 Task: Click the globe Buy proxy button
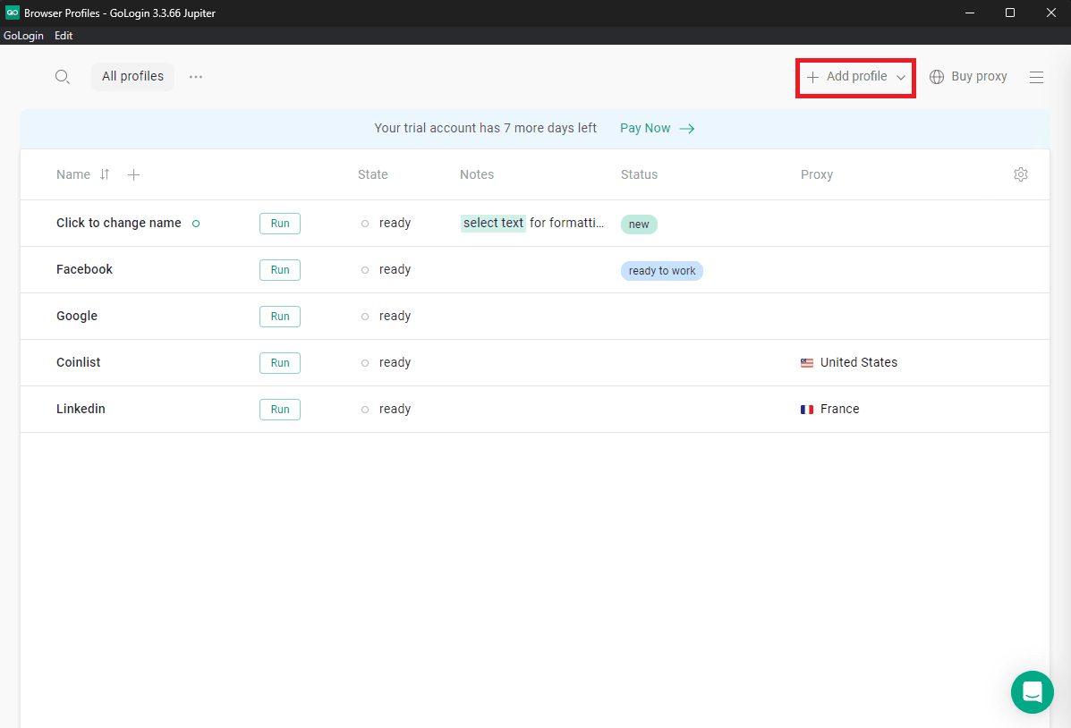coord(968,77)
